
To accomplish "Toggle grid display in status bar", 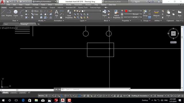I will [47, 96].
